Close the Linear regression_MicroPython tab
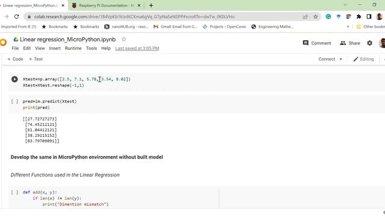The image size is (385, 216). click(x=63, y=5)
